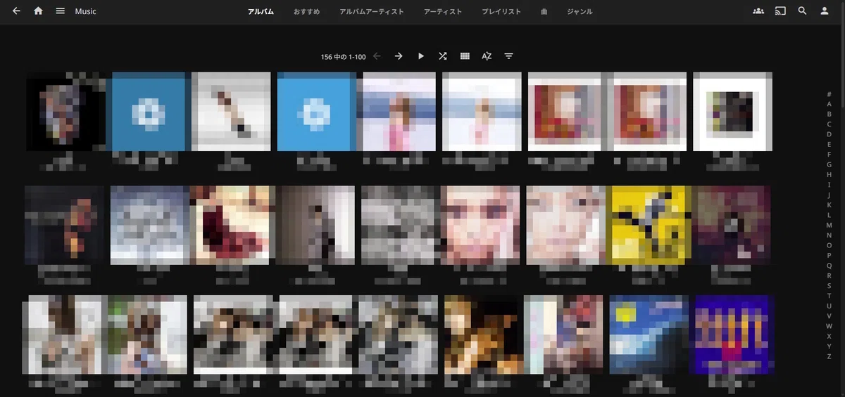Go back with the left arrow icon
Image resolution: width=845 pixels, height=397 pixels.
(x=17, y=11)
